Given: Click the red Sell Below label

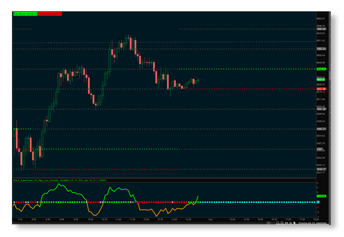Looking at the screenshot, I should click(x=50, y=14).
